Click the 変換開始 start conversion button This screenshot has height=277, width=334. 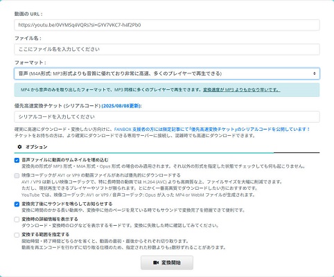(x=167, y=262)
